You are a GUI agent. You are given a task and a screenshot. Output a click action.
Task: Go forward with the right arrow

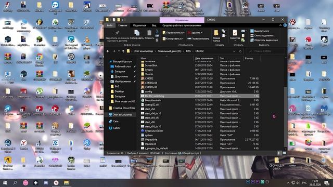pyautogui.click(x=114, y=51)
